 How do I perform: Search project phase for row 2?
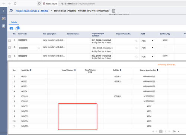[x=137, y=48]
